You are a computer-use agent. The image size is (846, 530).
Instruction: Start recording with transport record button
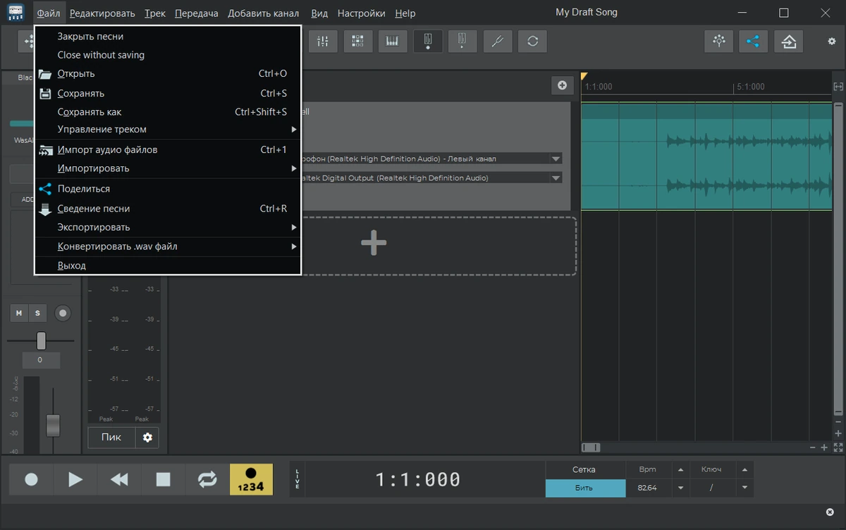(31, 479)
